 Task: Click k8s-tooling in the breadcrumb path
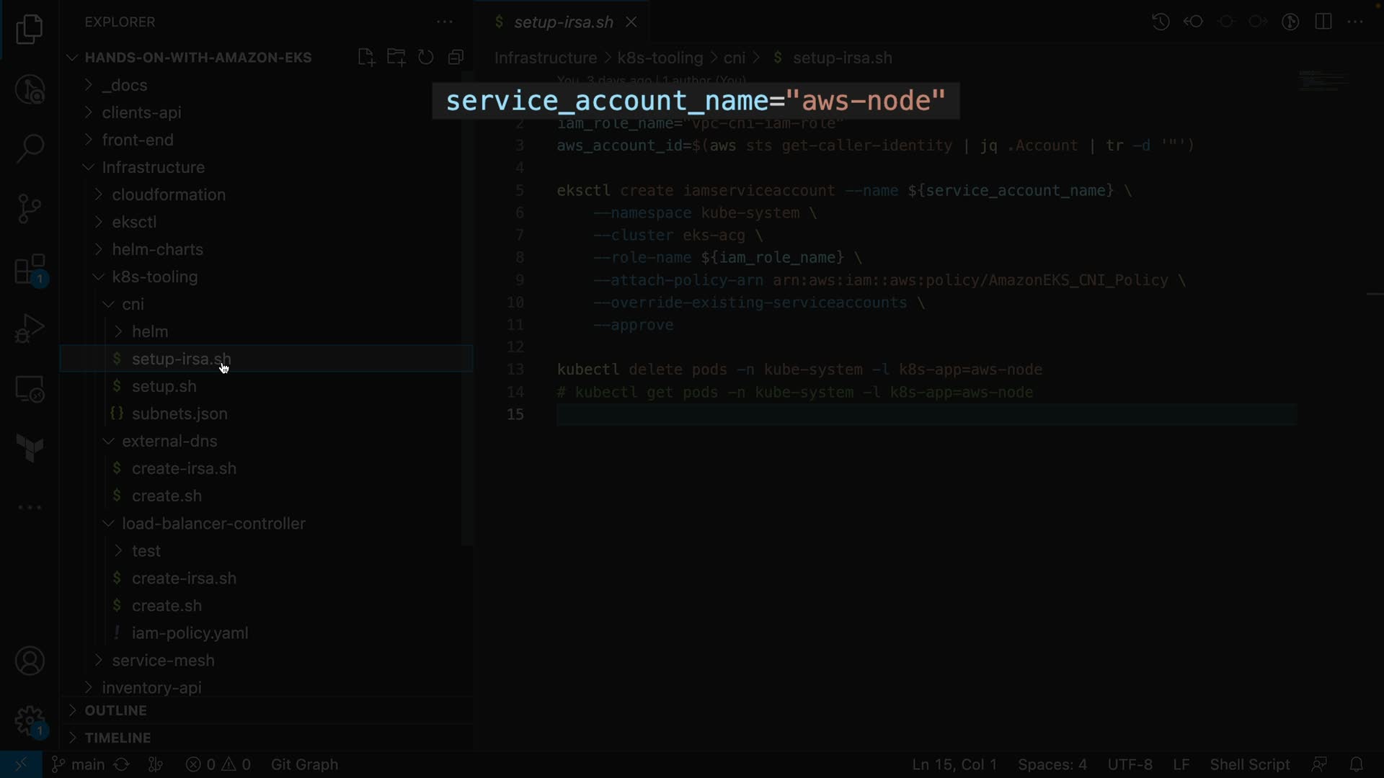coord(660,58)
